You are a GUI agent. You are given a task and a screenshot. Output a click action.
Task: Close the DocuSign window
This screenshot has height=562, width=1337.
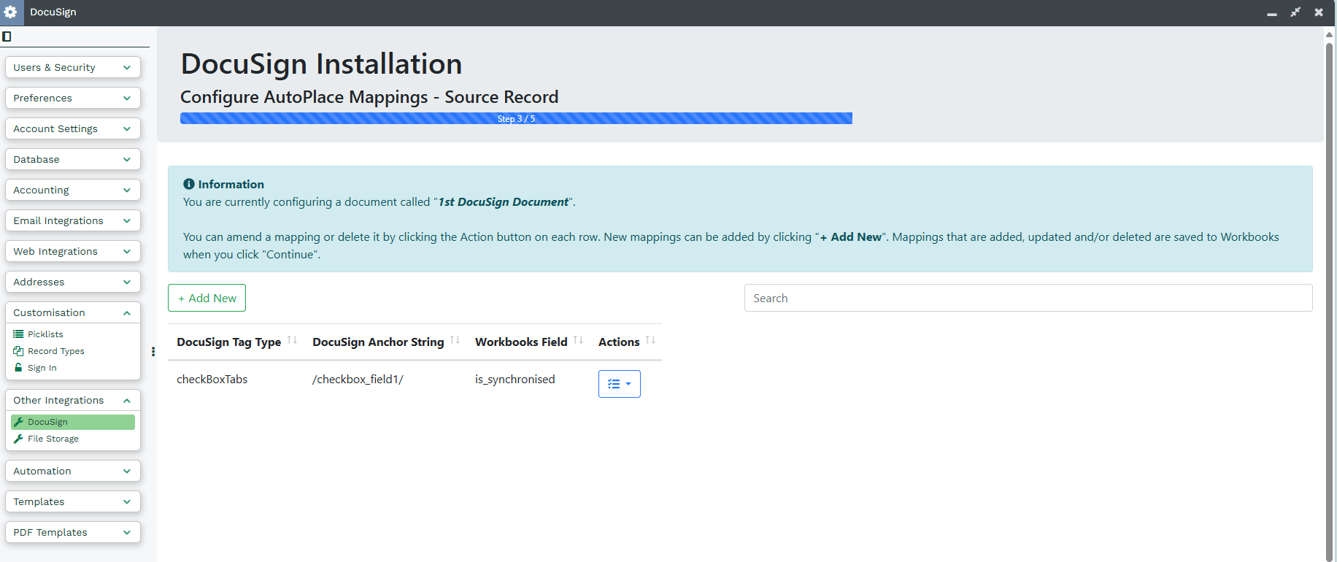pos(1319,12)
